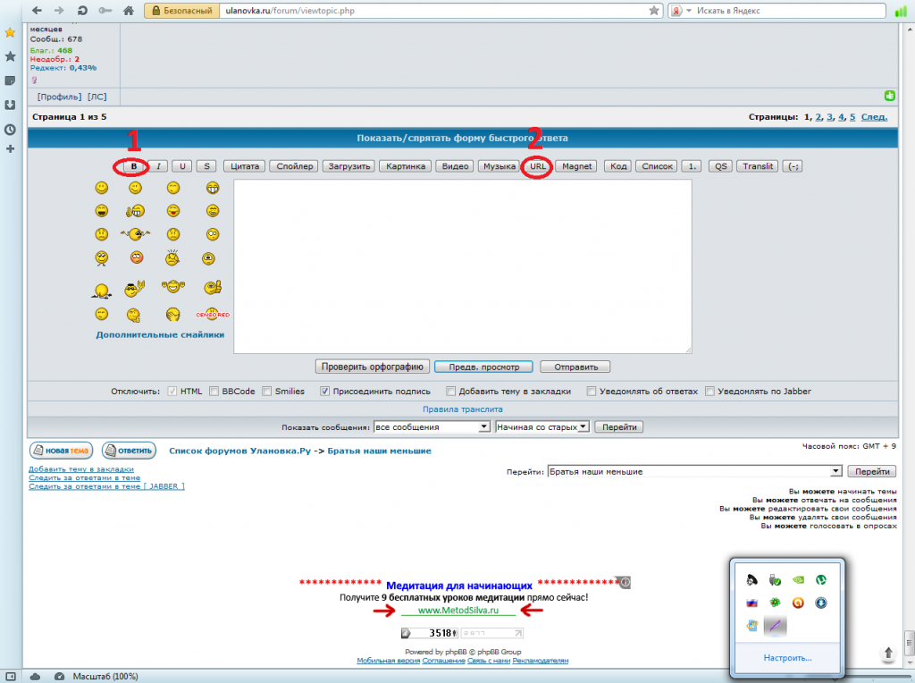Click the scroll-to-top arrow icon
Image resolution: width=915 pixels, height=683 pixels.
[889, 653]
